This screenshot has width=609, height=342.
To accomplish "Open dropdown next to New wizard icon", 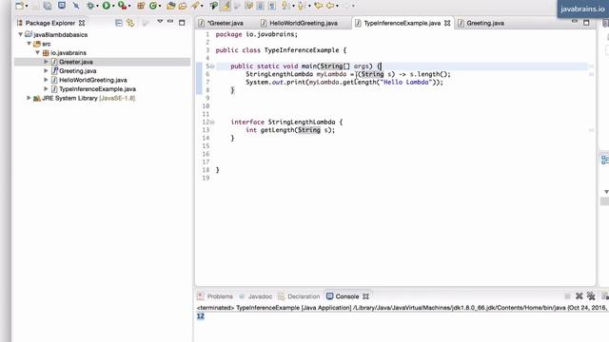I will pyautogui.click(x=27, y=6).
